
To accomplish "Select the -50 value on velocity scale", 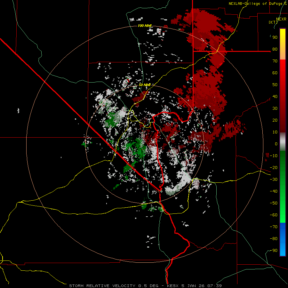I will 274,203.
